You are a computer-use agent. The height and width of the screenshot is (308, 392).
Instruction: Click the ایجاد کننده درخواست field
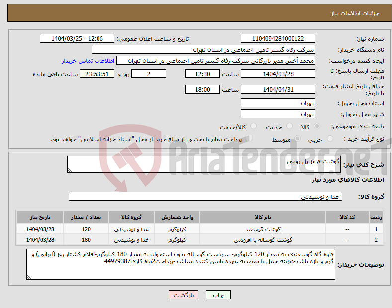pyautogui.click(x=216, y=61)
